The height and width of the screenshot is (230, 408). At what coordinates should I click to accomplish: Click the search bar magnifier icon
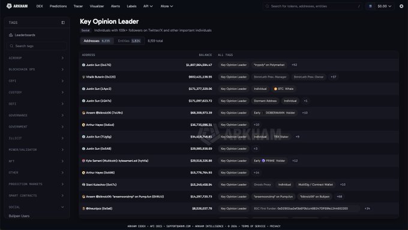pos(267,6)
